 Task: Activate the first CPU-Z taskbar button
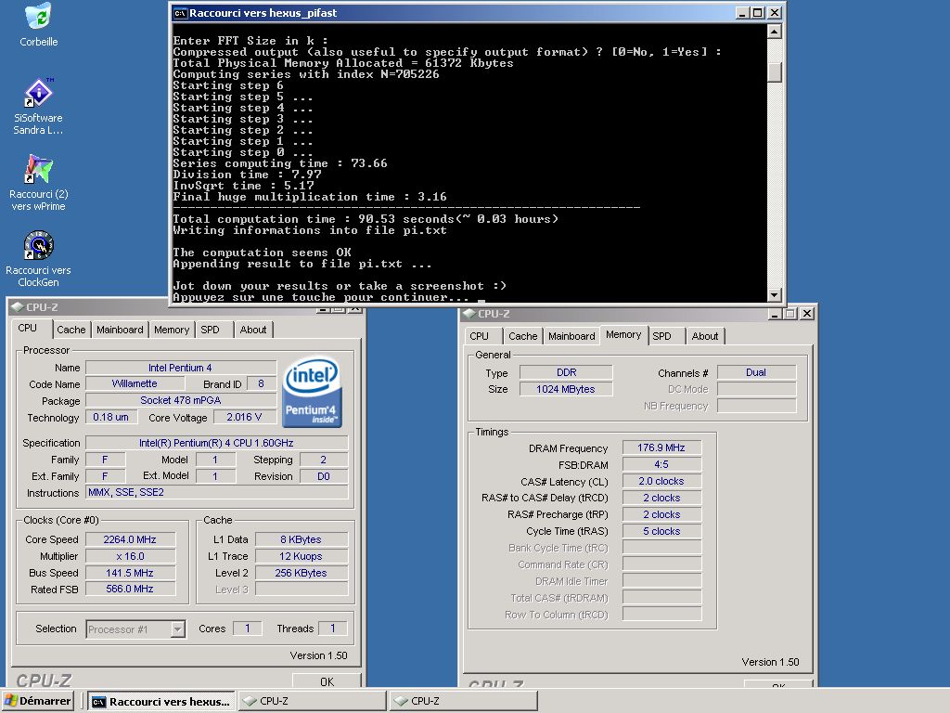coord(313,701)
